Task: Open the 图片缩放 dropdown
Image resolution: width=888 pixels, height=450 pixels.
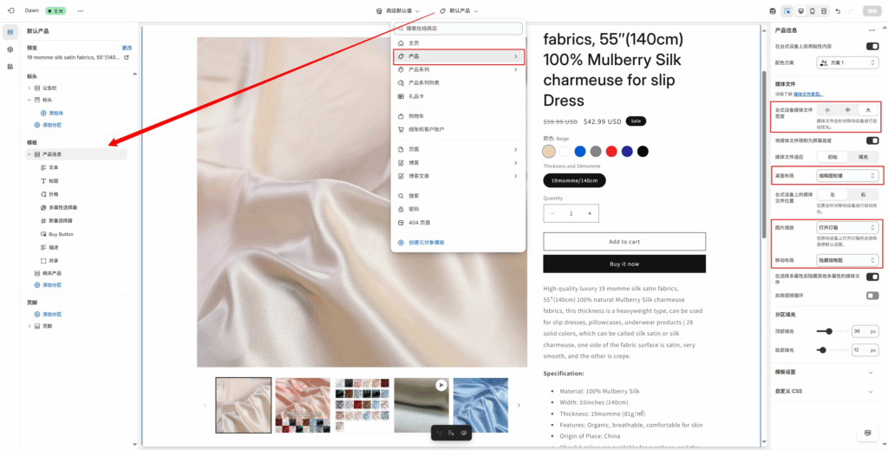Action: [x=847, y=227]
